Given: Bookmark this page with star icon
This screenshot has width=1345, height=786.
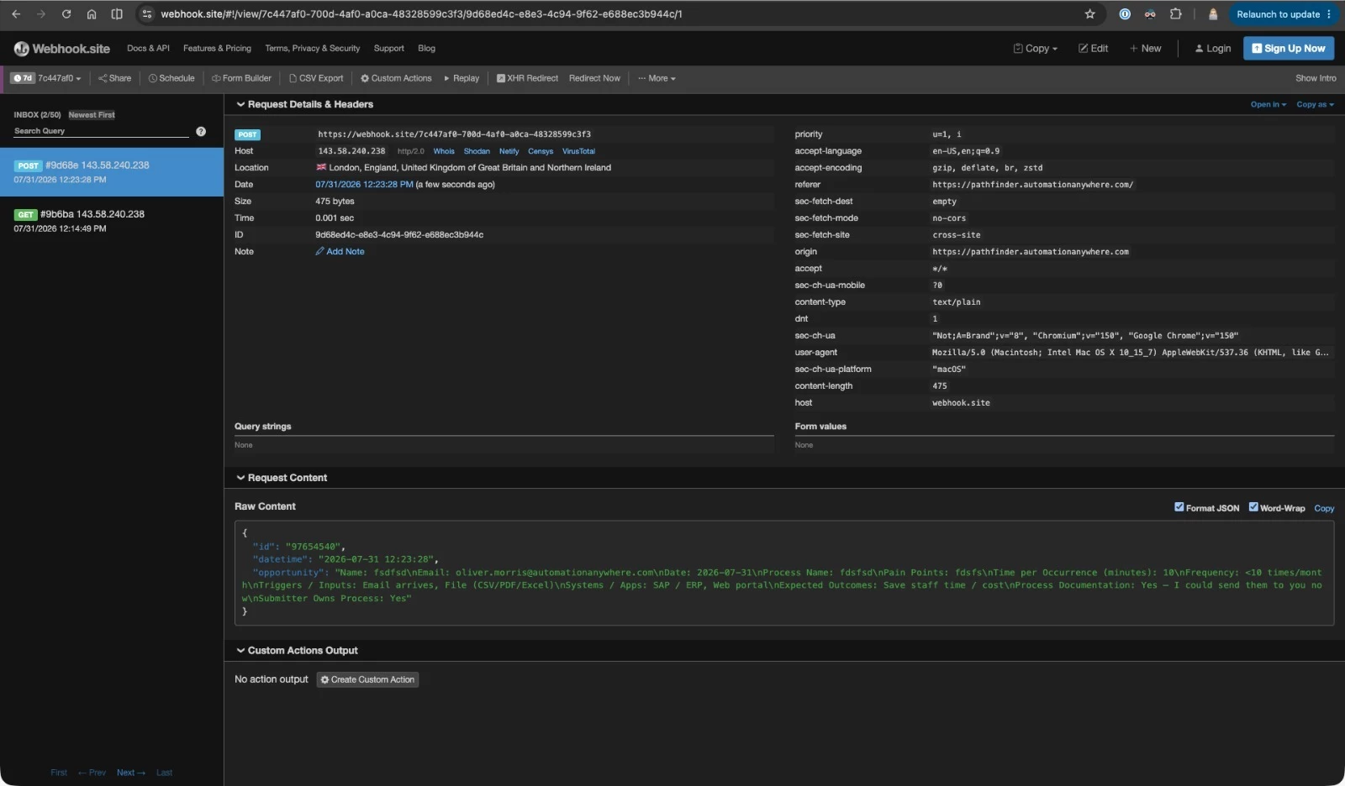Looking at the screenshot, I should (1090, 14).
